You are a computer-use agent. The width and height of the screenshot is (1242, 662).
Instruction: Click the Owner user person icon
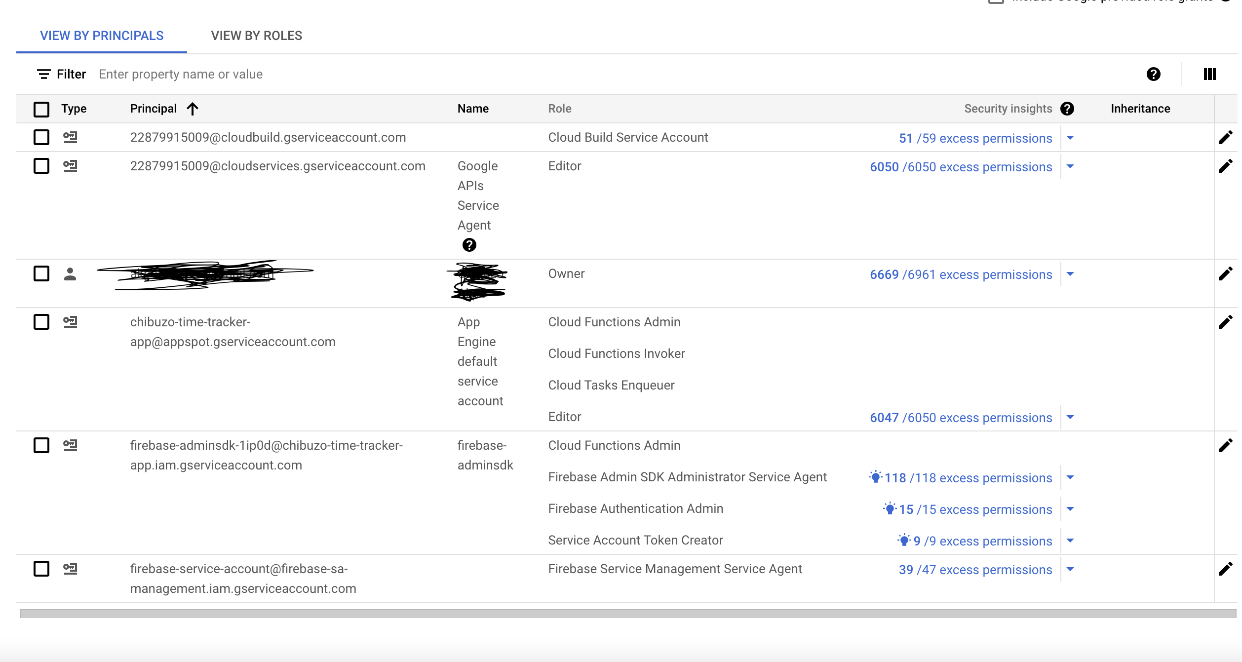[x=70, y=273]
